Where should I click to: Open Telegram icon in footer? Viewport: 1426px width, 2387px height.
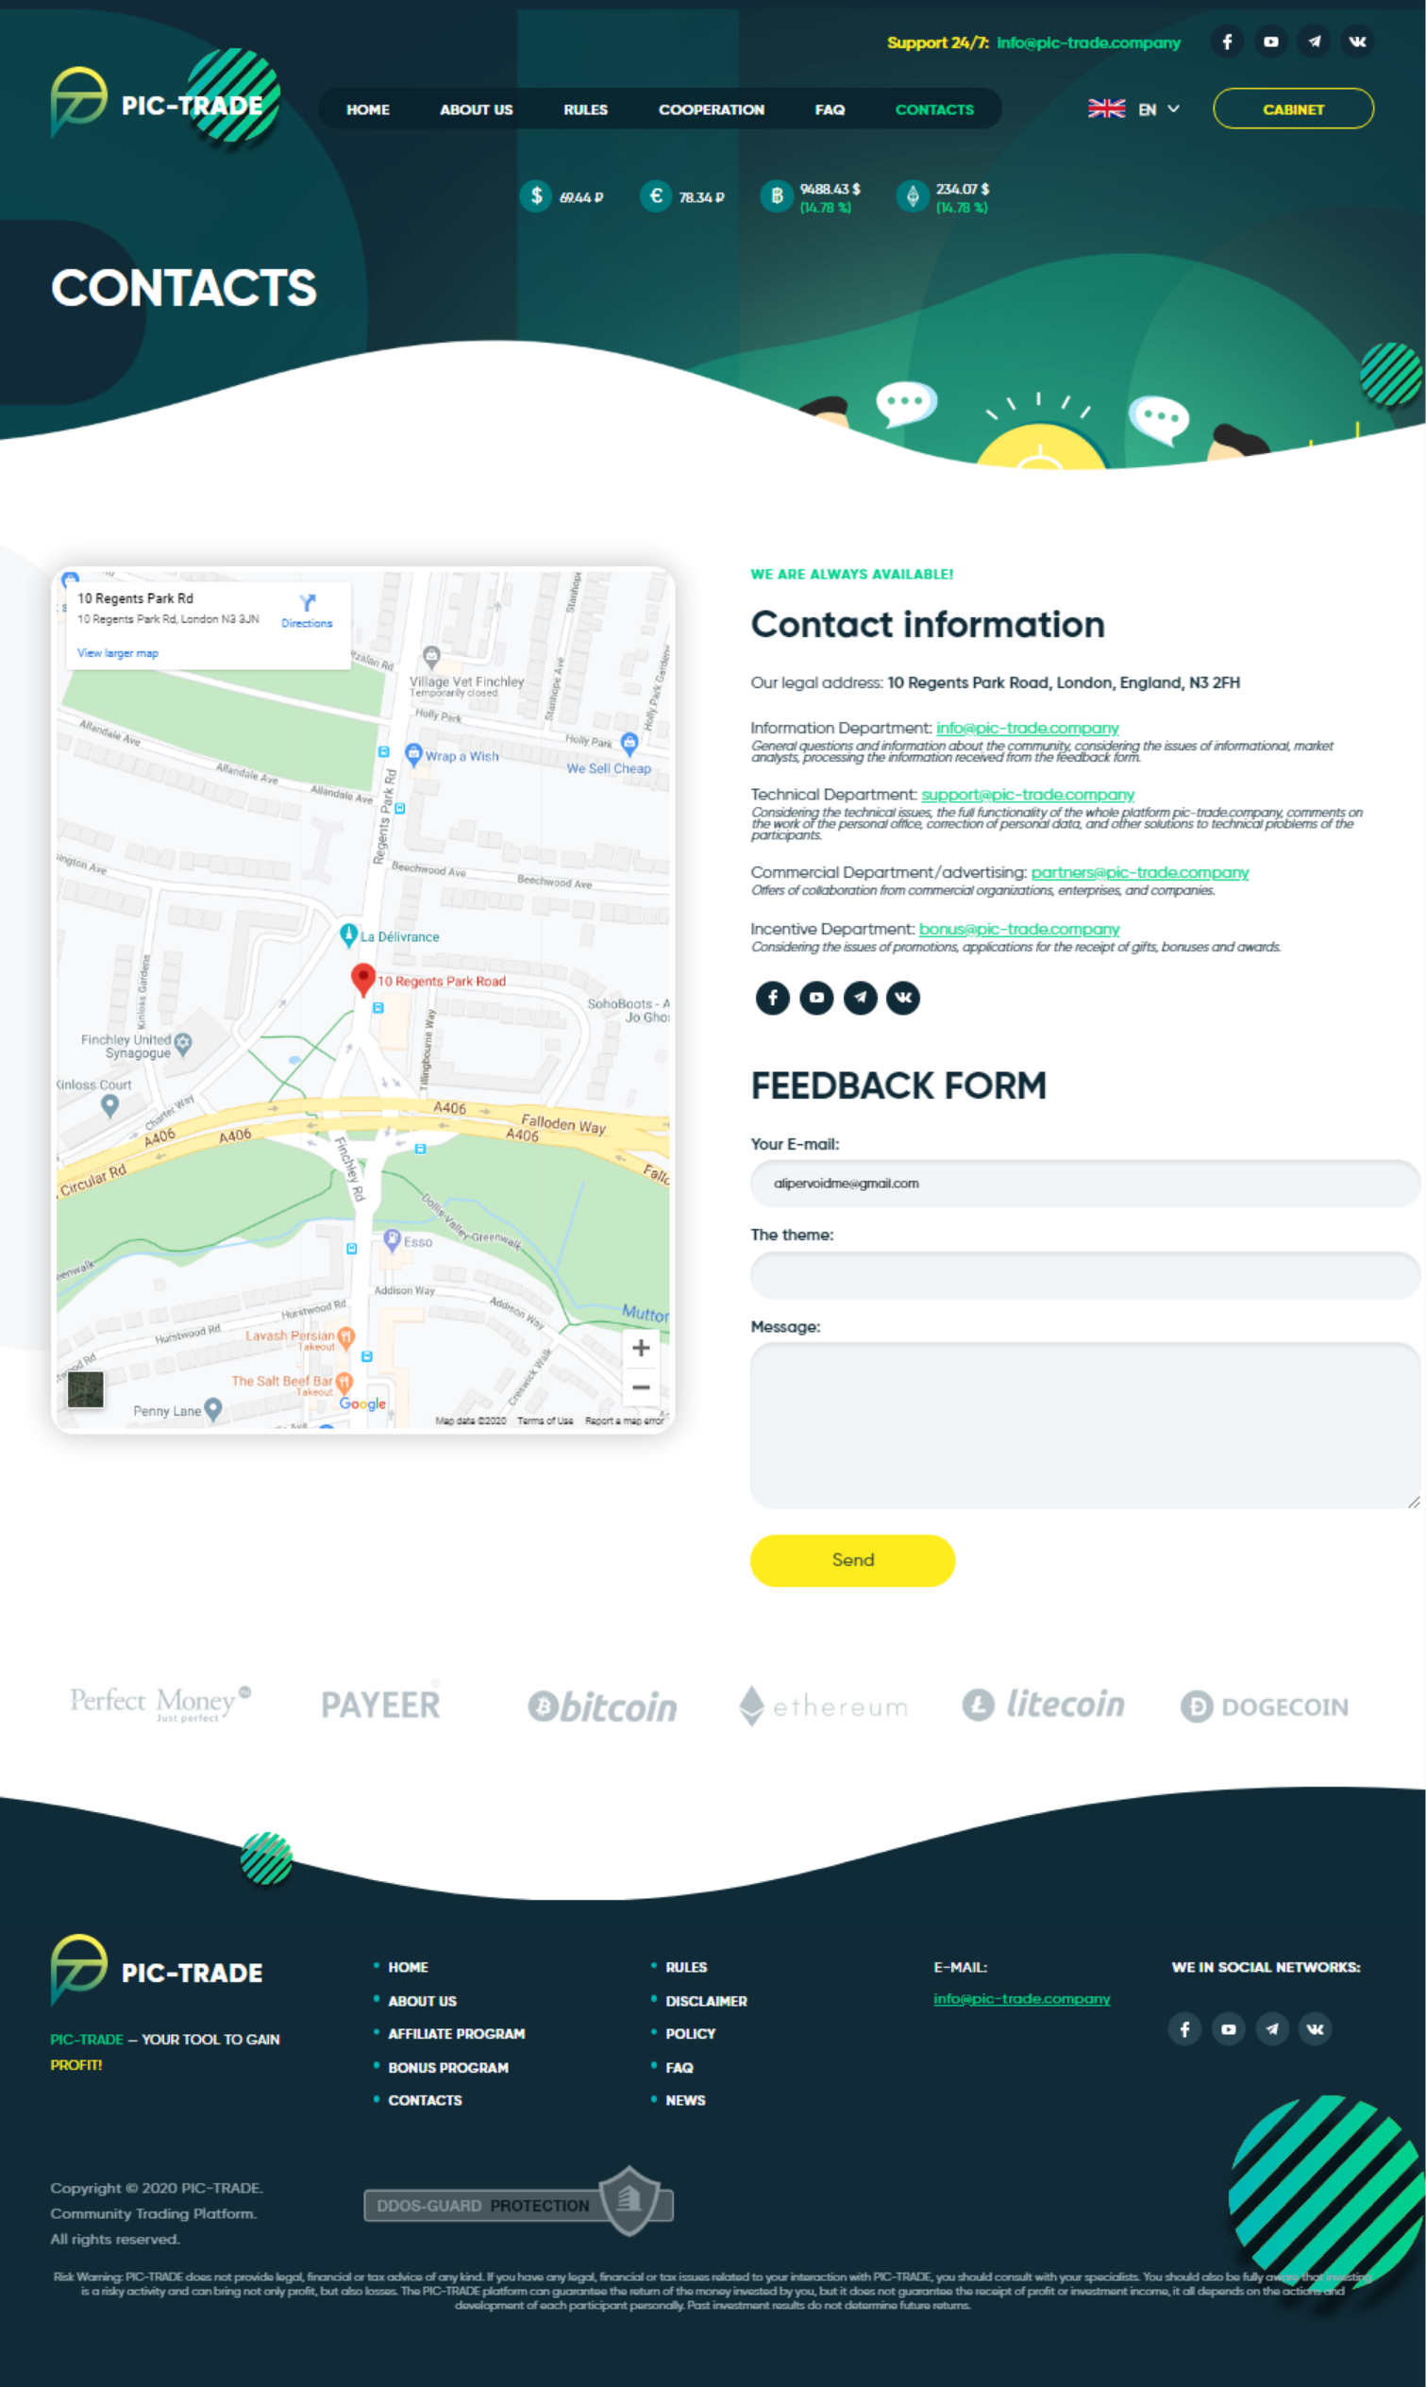(1271, 2028)
